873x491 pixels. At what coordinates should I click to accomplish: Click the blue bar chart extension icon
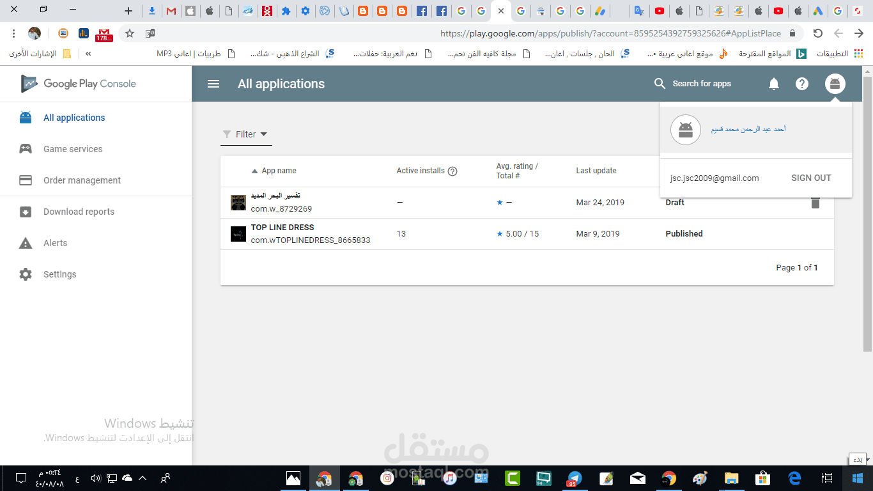(83, 33)
